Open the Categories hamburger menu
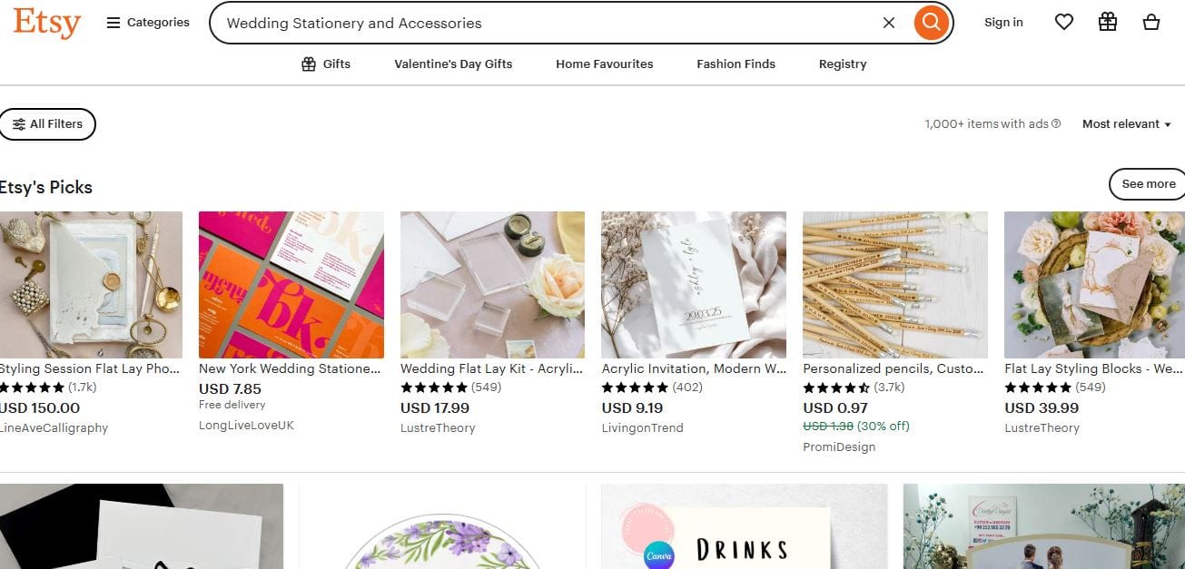Image resolution: width=1185 pixels, height=569 pixels. pos(148,23)
